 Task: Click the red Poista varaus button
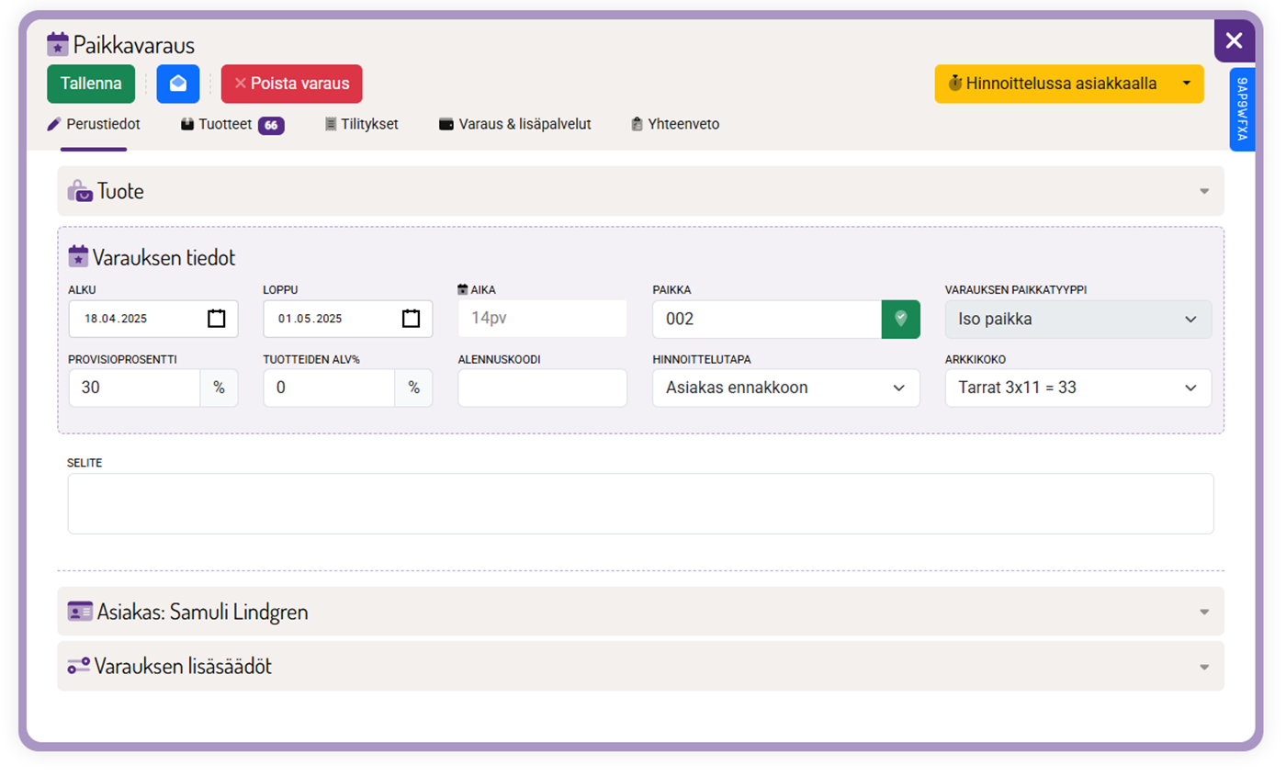coord(291,84)
